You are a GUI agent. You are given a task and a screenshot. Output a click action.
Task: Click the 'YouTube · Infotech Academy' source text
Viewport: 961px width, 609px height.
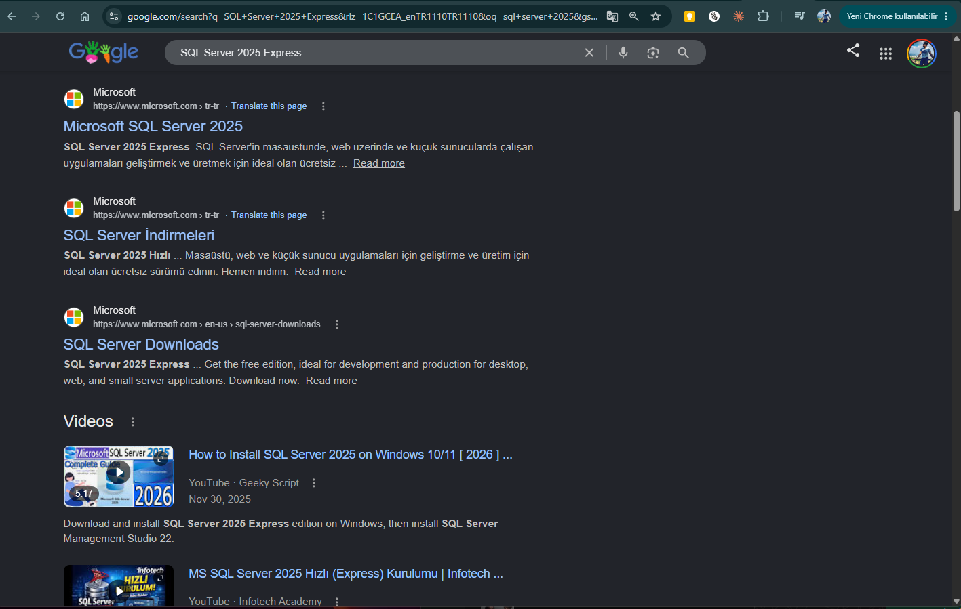255,602
